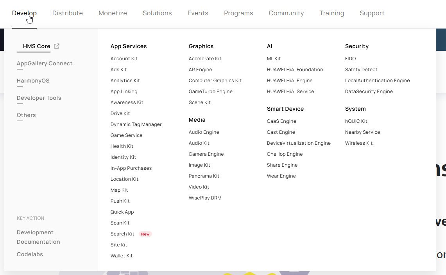The image size is (446, 275).
Task: Open DataSecurity Engine
Action: click(x=369, y=92)
